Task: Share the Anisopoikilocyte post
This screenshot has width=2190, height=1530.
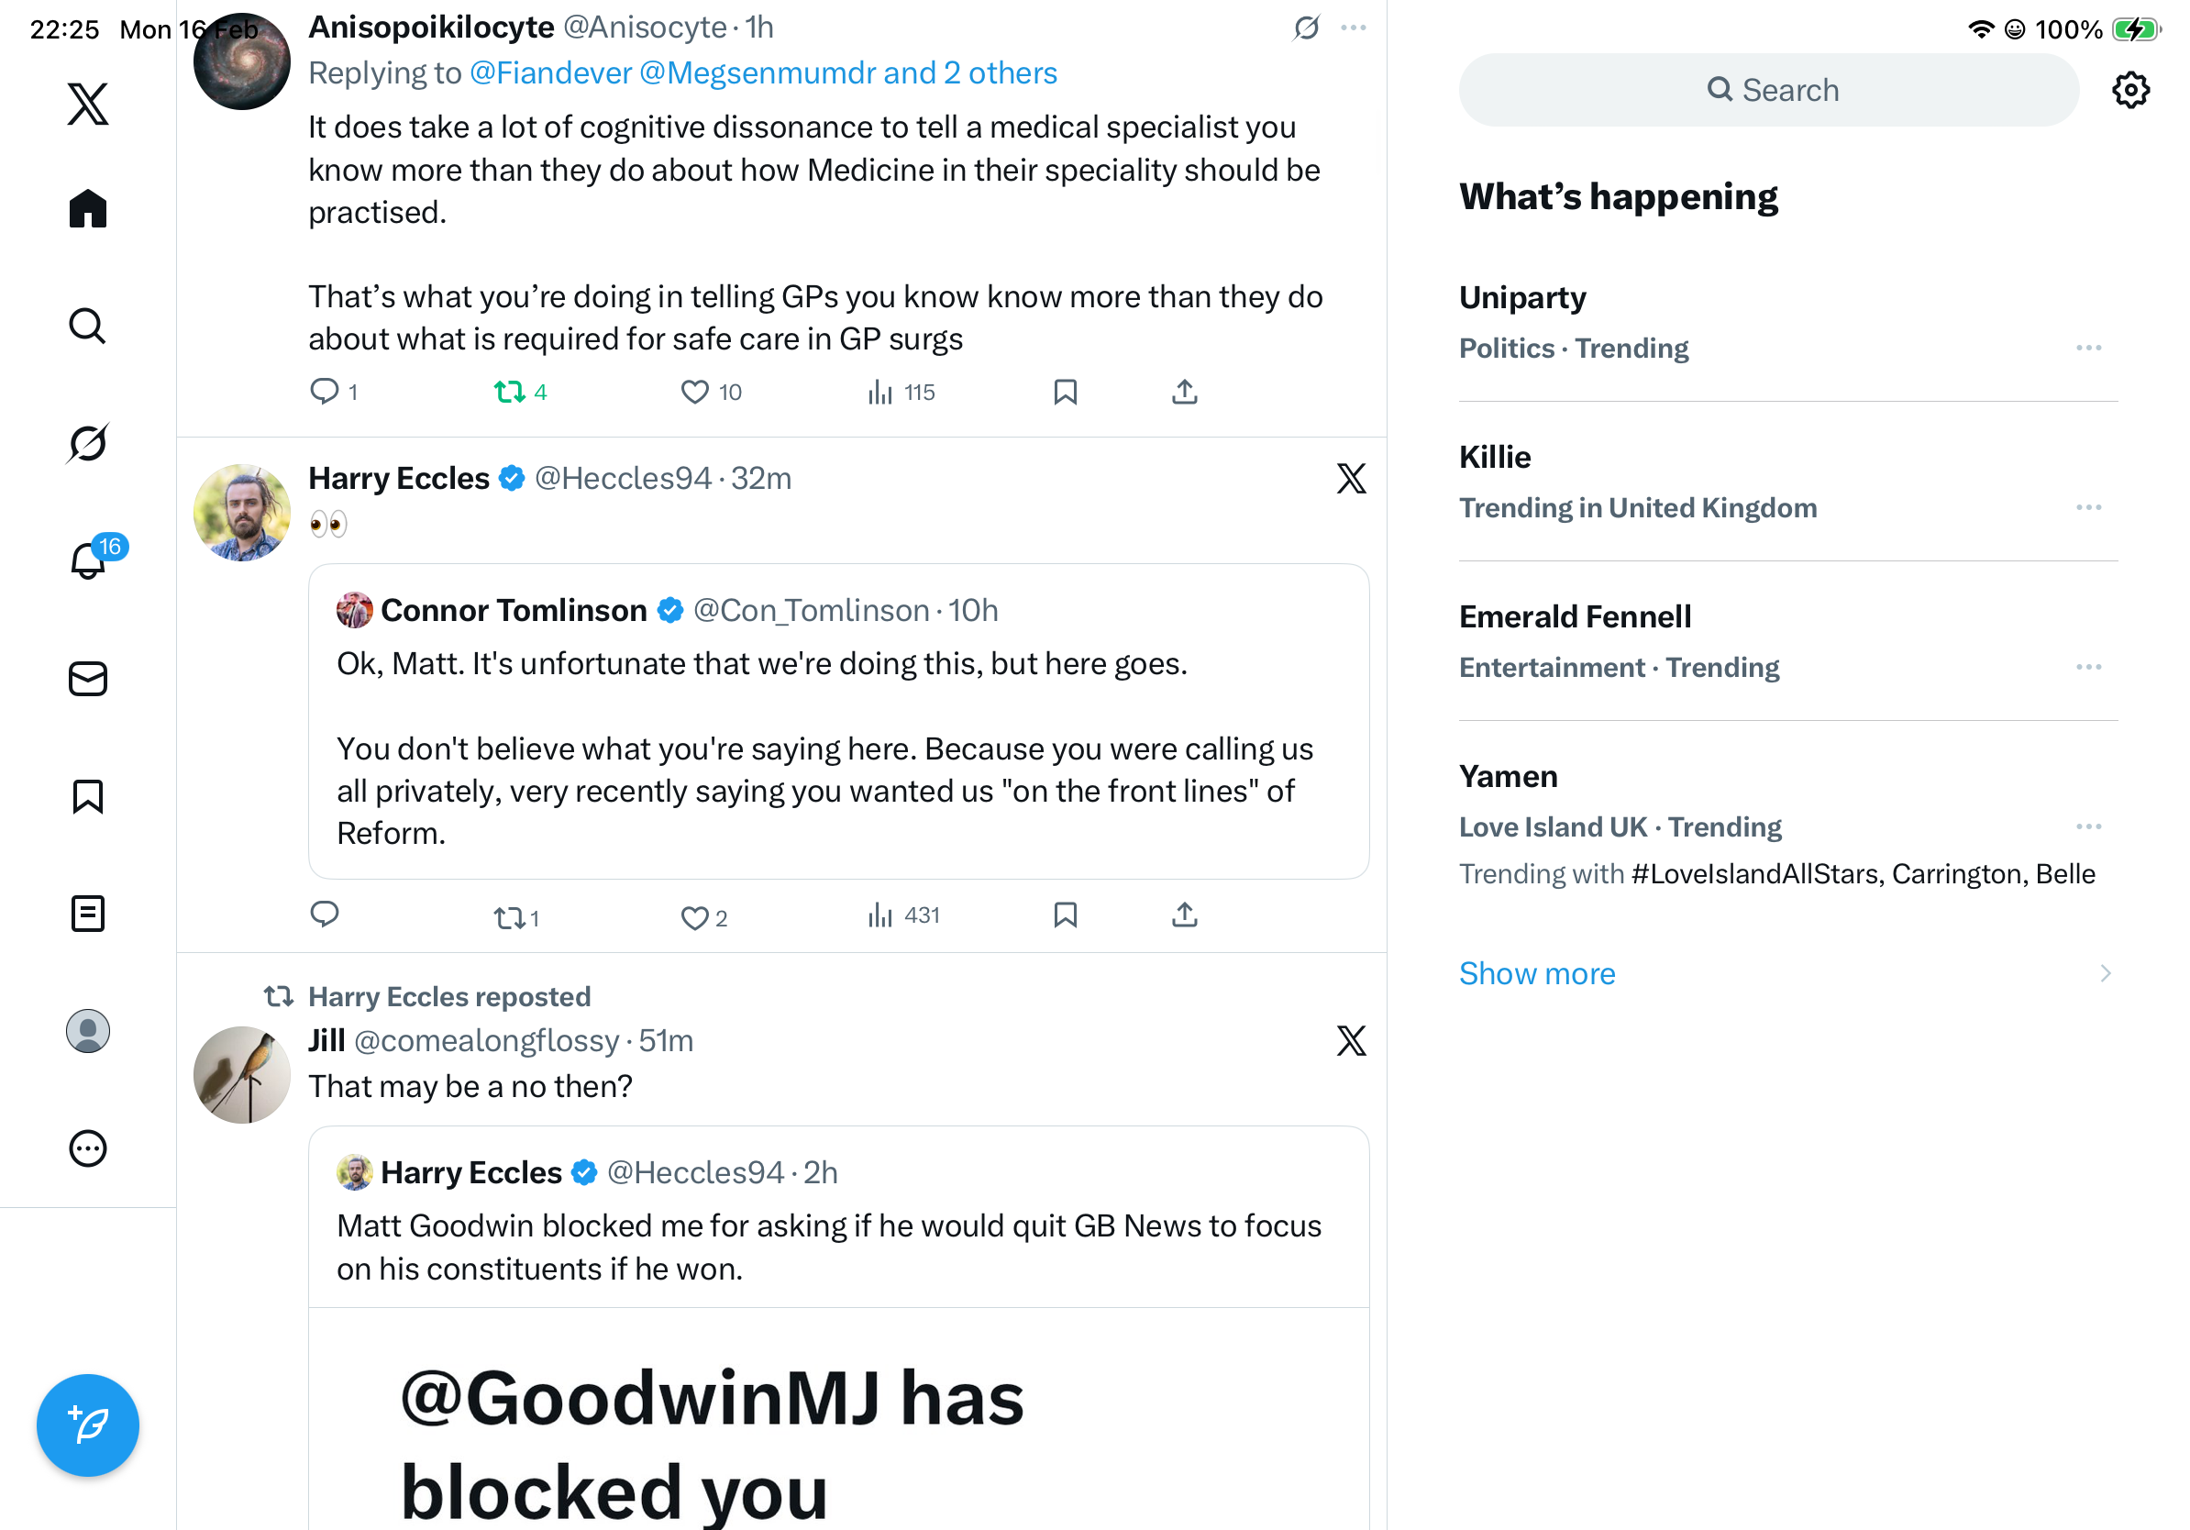Action: click(1184, 392)
